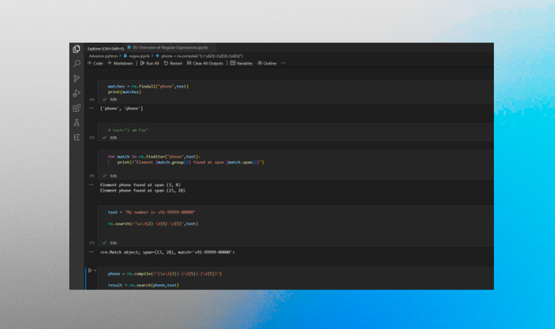
Task: Place cursor in 'for match in re.finditer' line
Action: (154, 157)
